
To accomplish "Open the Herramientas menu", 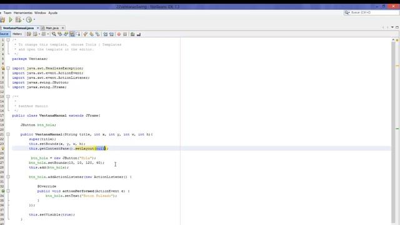I will (23, 12).
